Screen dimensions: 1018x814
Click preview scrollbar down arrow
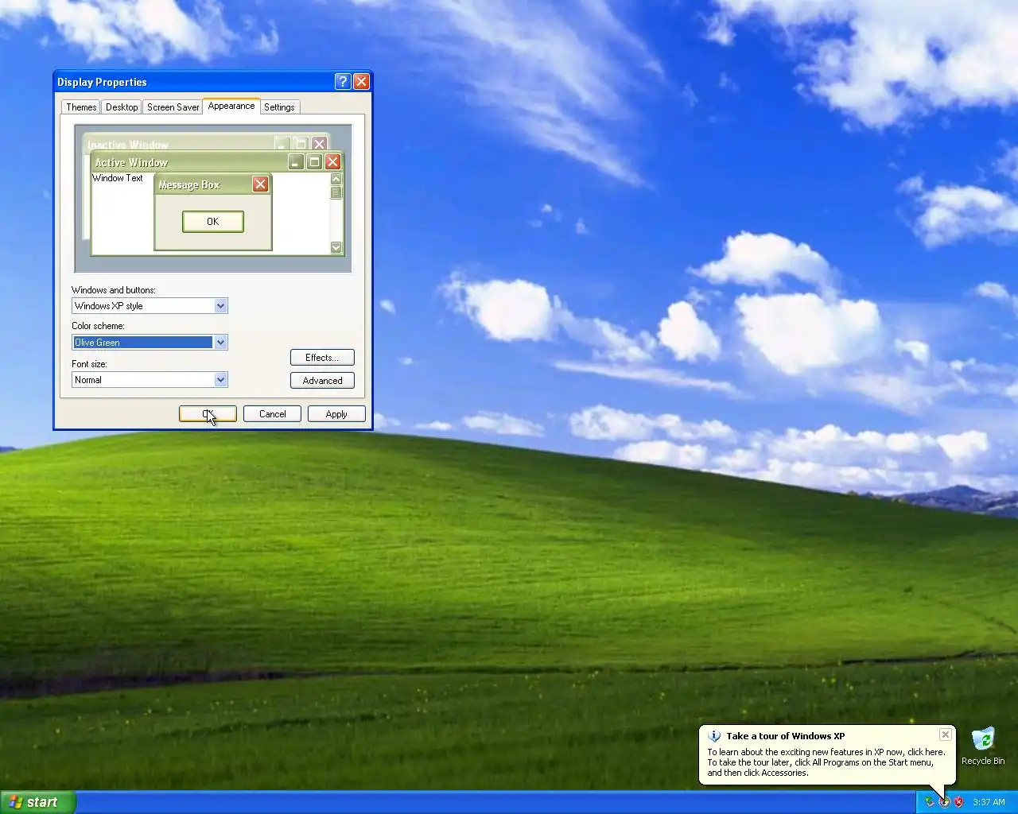[336, 247]
